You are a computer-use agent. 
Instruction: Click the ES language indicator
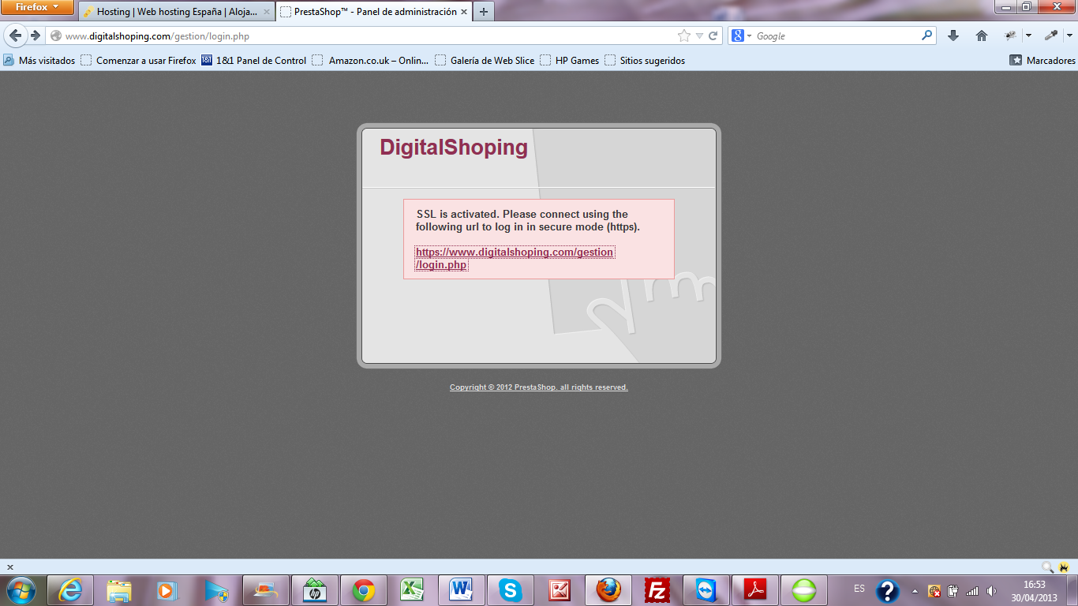(859, 589)
